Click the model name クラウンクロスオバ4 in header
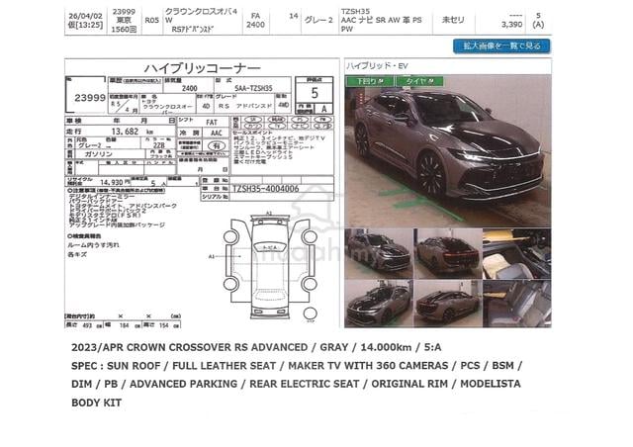This screenshot has height=447, width=633. pos(201,12)
